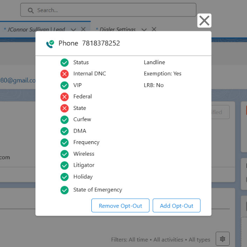The image size is (247, 247).
Task: Click the Add Opt-Out button
Action: point(176,206)
